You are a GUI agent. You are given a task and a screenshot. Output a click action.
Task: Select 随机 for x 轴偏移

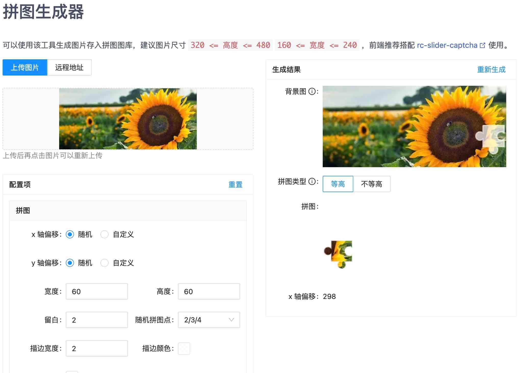pyautogui.click(x=70, y=234)
